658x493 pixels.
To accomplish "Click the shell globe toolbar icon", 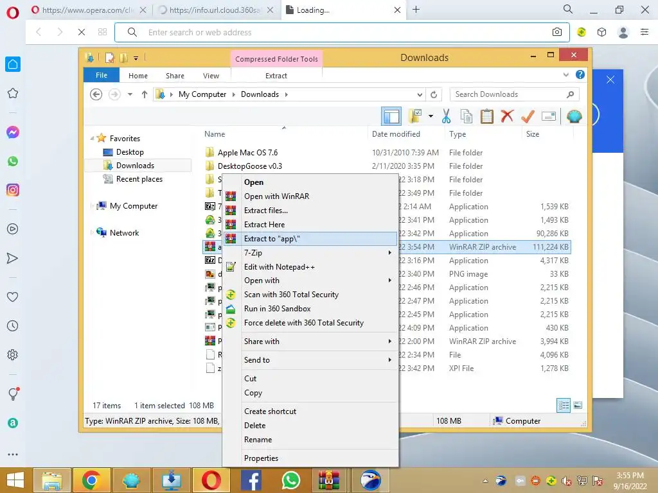I will click(574, 116).
